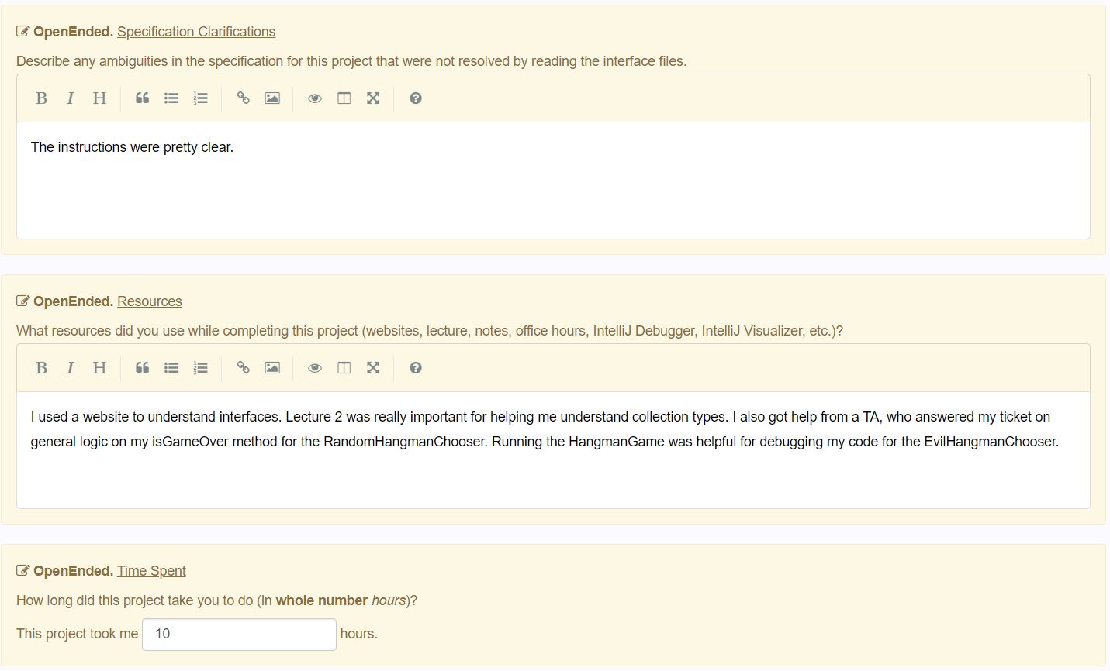Add blockquote in Specification Clarifications editor
This screenshot has width=1110, height=671.
pyautogui.click(x=142, y=98)
